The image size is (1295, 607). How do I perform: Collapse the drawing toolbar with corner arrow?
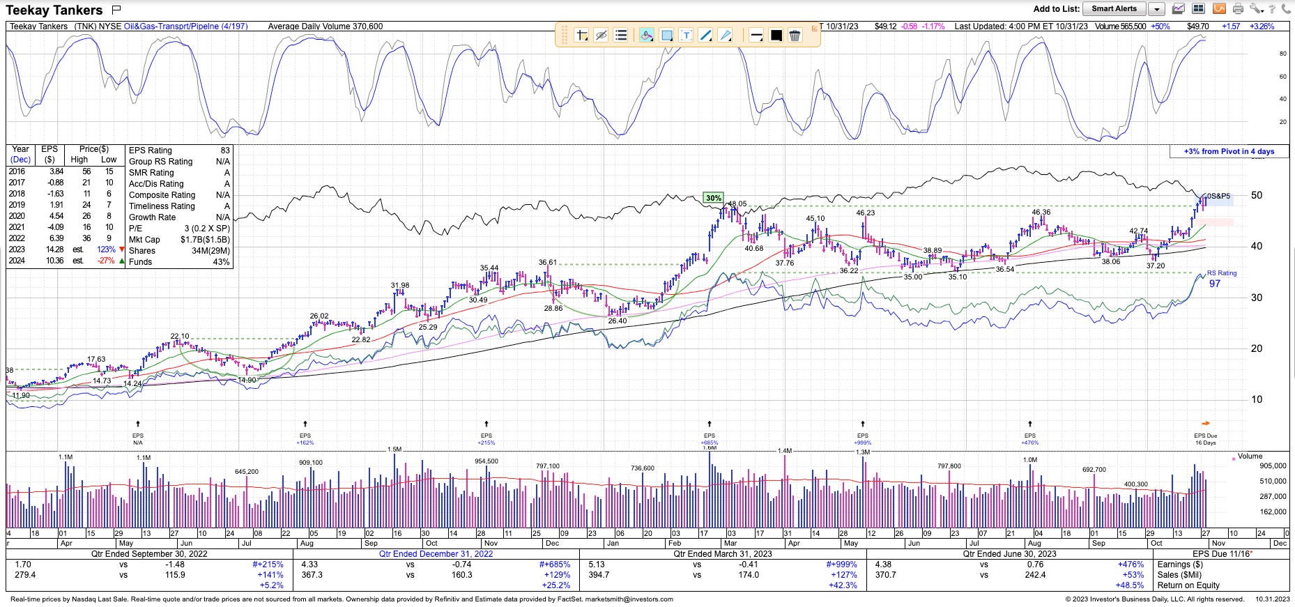point(815,29)
